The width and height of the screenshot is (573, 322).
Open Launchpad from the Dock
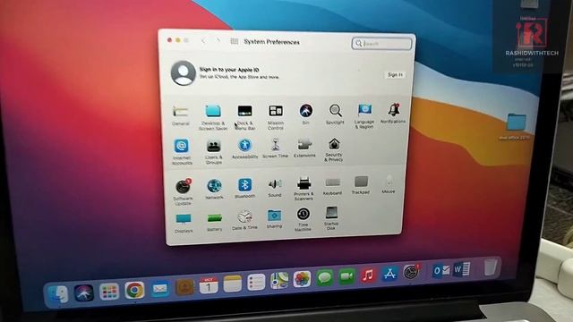(109, 292)
